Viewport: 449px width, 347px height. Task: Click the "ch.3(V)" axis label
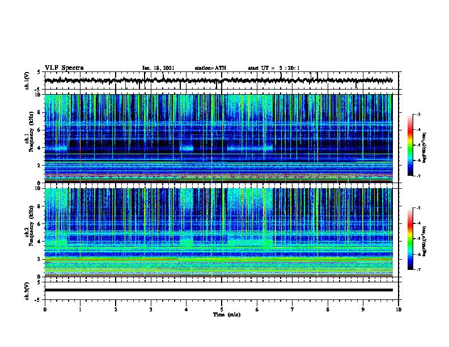(x=27, y=291)
